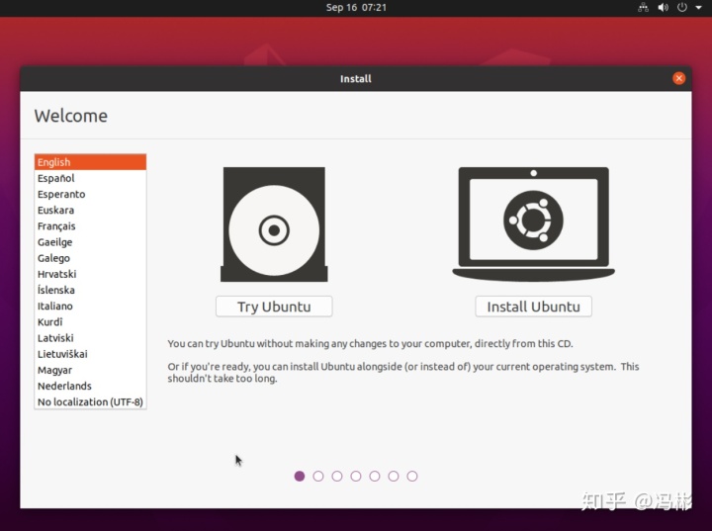The width and height of the screenshot is (712, 531).
Task: Expand the system menu arrow in top bar
Action: pyautogui.click(x=698, y=7)
